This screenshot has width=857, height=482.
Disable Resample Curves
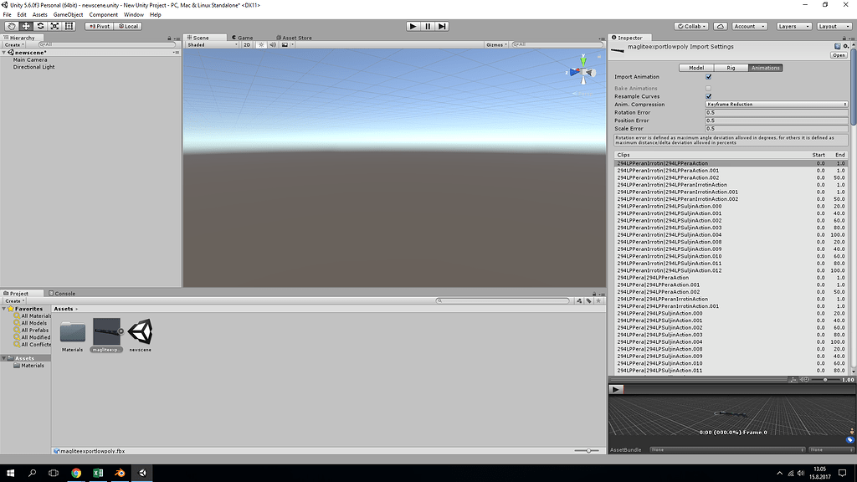point(709,95)
